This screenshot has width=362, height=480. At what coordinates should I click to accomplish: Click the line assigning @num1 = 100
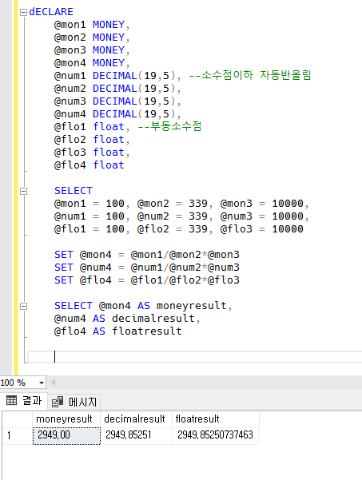point(181,216)
